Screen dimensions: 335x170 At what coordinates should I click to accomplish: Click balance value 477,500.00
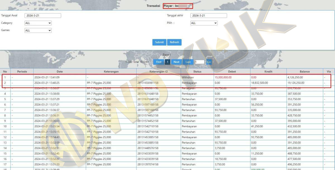pos(295,159)
